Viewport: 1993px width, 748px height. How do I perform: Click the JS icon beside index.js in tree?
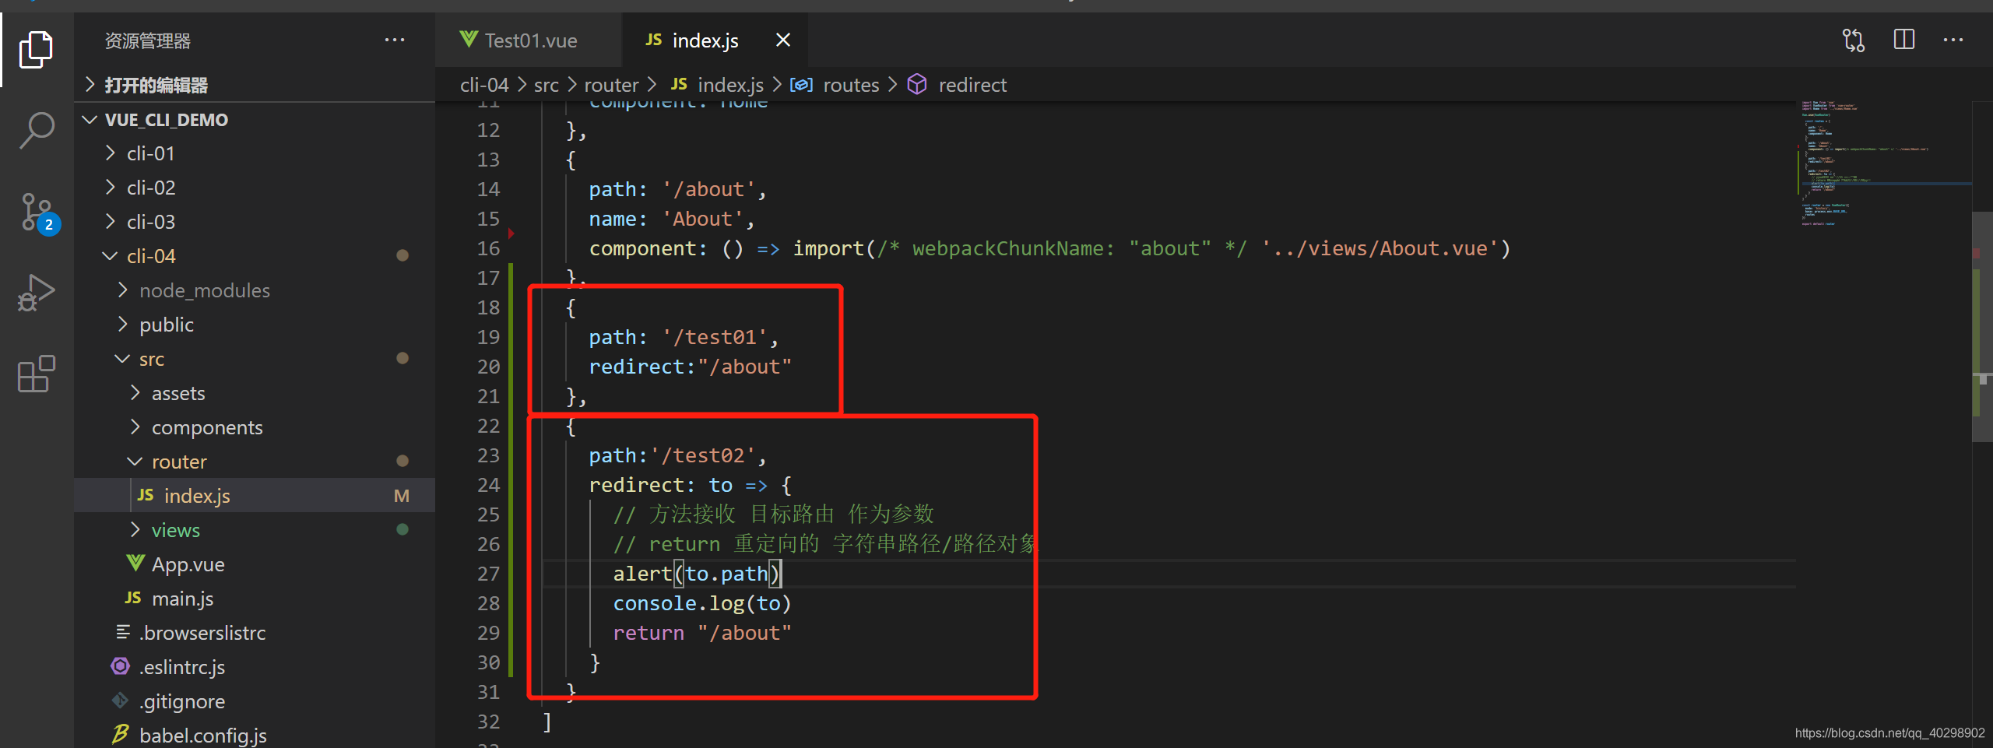coord(146,495)
